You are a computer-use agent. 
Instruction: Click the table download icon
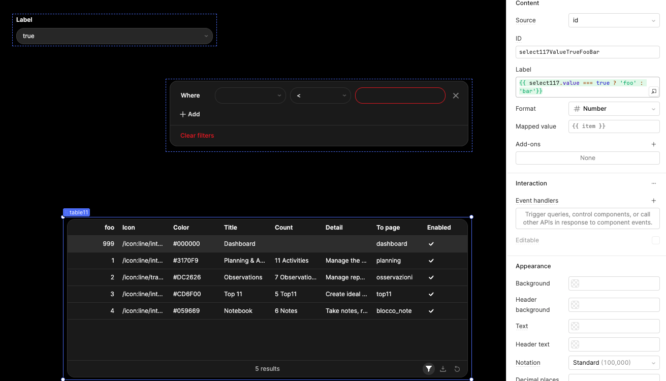point(443,369)
